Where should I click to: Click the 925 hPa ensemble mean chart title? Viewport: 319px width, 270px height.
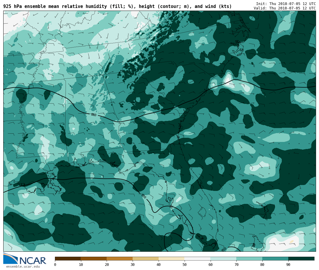pyautogui.click(x=117, y=6)
